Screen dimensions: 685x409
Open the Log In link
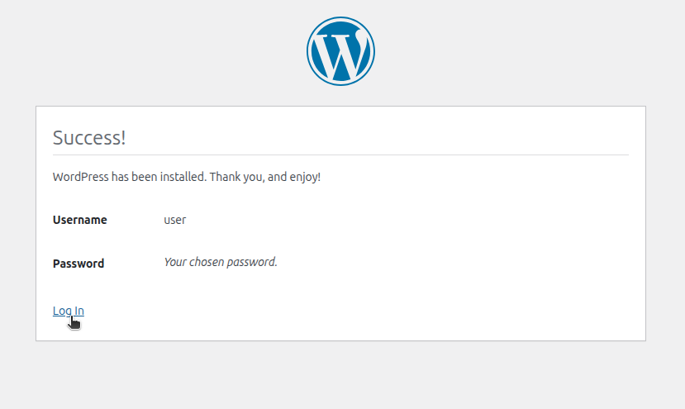pos(68,311)
